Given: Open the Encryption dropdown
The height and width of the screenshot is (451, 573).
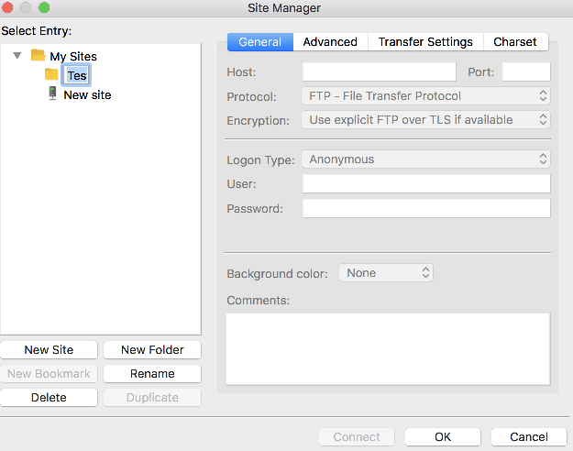Looking at the screenshot, I should [x=425, y=119].
